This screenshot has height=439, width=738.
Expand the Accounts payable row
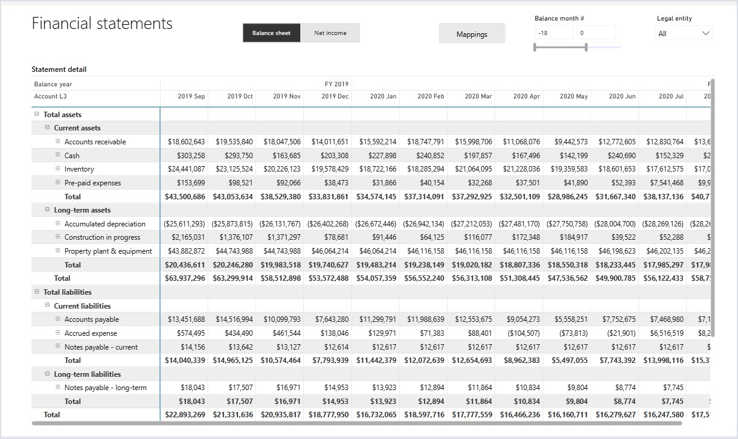[x=58, y=319]
